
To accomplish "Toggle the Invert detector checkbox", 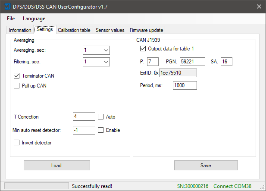I will click(x=17, y=143).
